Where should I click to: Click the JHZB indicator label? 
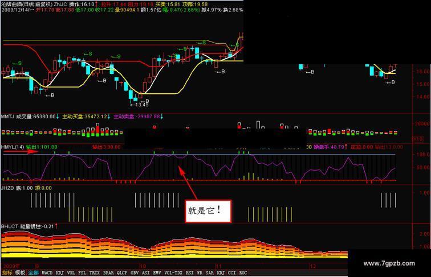(7, 188)
